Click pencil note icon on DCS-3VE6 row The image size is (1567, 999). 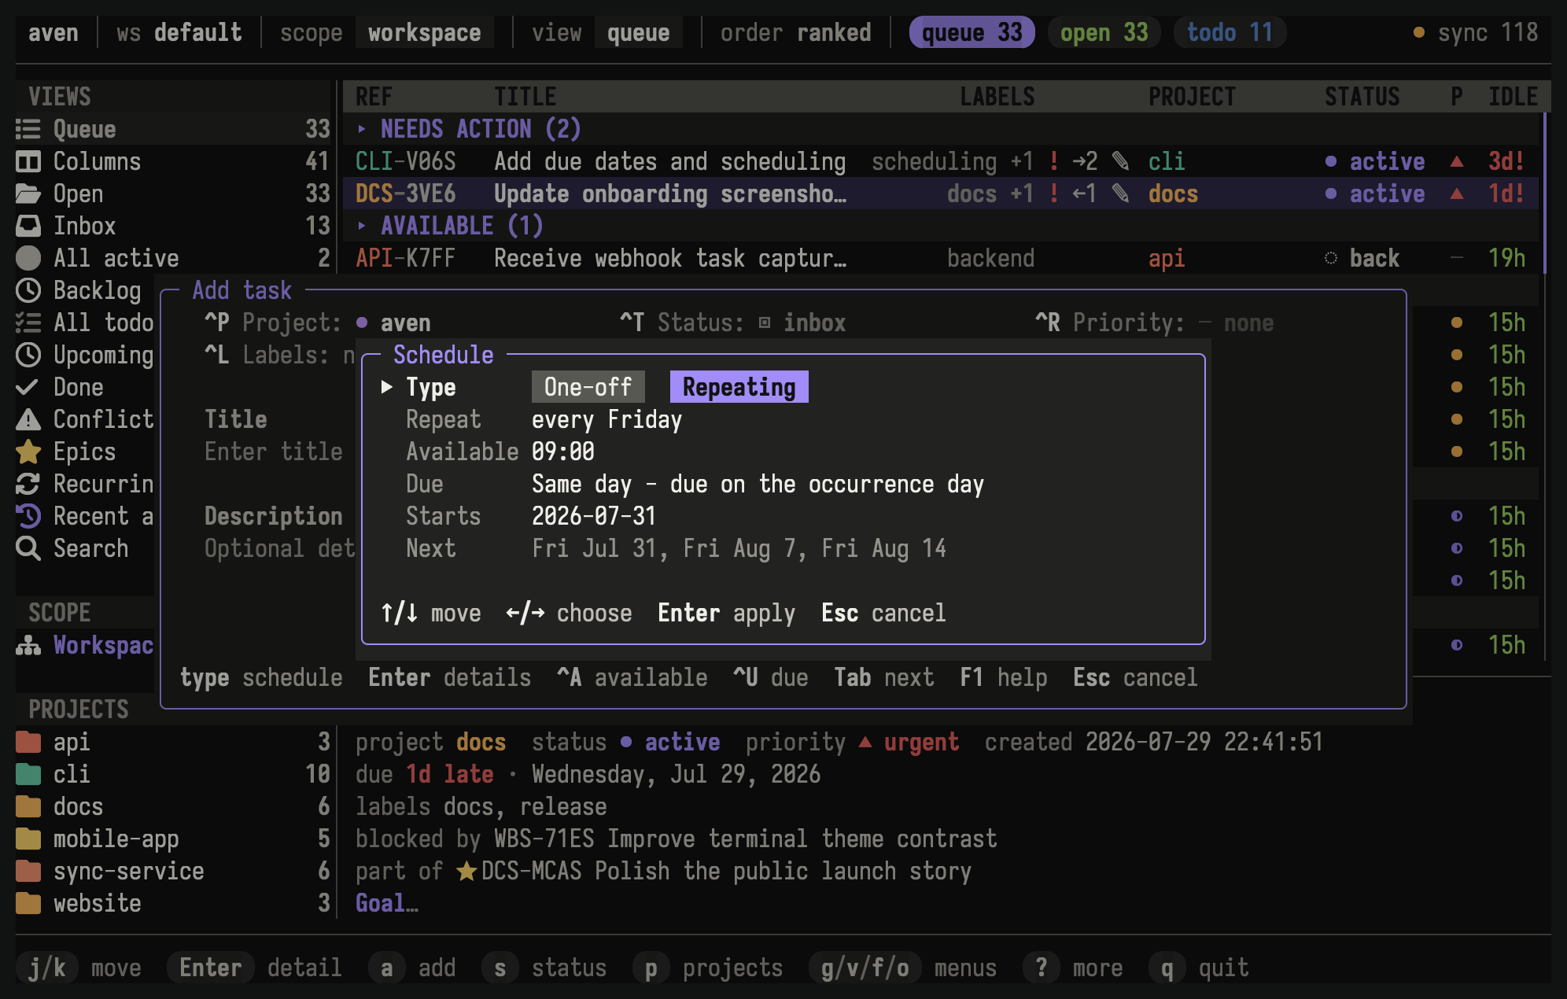[1121, 194]
